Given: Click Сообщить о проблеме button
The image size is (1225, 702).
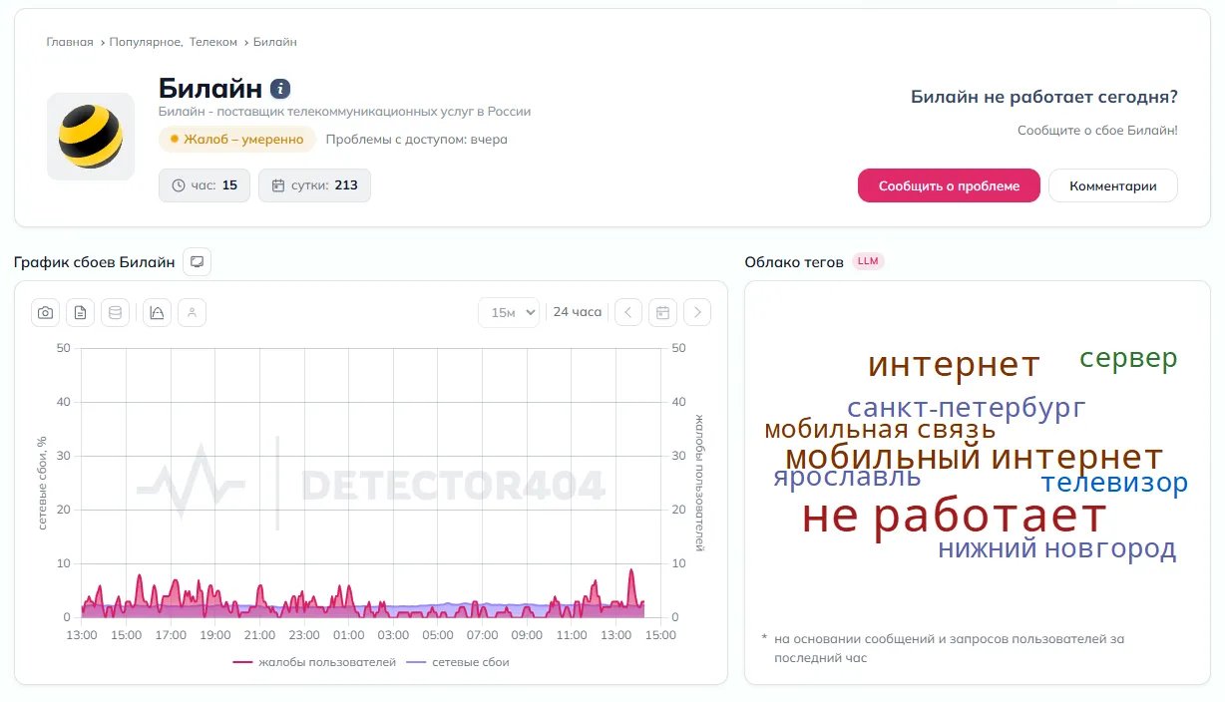Looking at the screenshot, I should [949, 185].
